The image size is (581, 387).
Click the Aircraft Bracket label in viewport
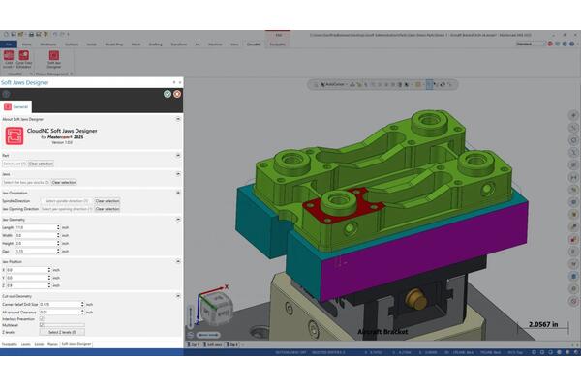(382, 332)
